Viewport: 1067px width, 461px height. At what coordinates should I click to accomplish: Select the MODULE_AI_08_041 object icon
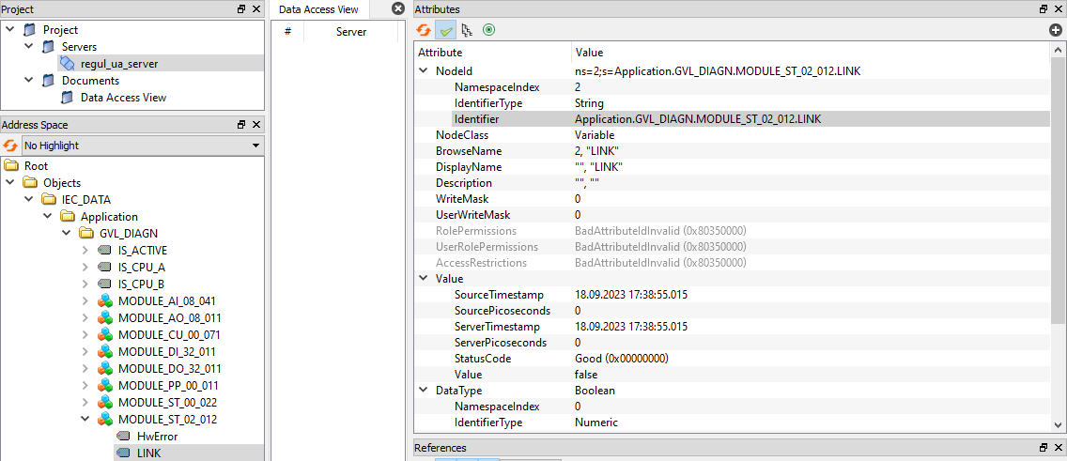(105, 301)
